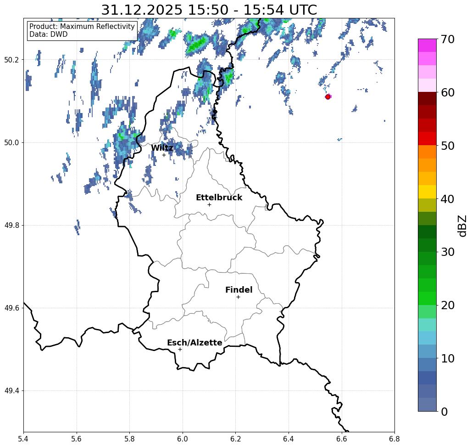Click the colorbar tick label 20
Image resolution: width=472 pixels, height=447 pixels.
click(x=448, y=305)
